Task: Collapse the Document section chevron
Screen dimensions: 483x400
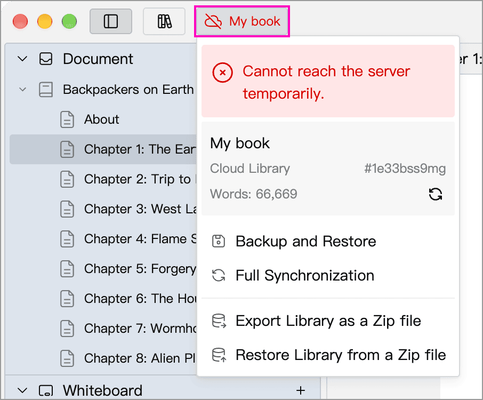Action: [22, 59]
